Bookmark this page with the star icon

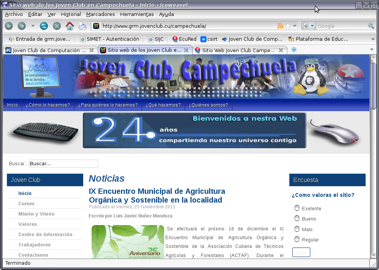pyautogui.click(x=288, y=26)
